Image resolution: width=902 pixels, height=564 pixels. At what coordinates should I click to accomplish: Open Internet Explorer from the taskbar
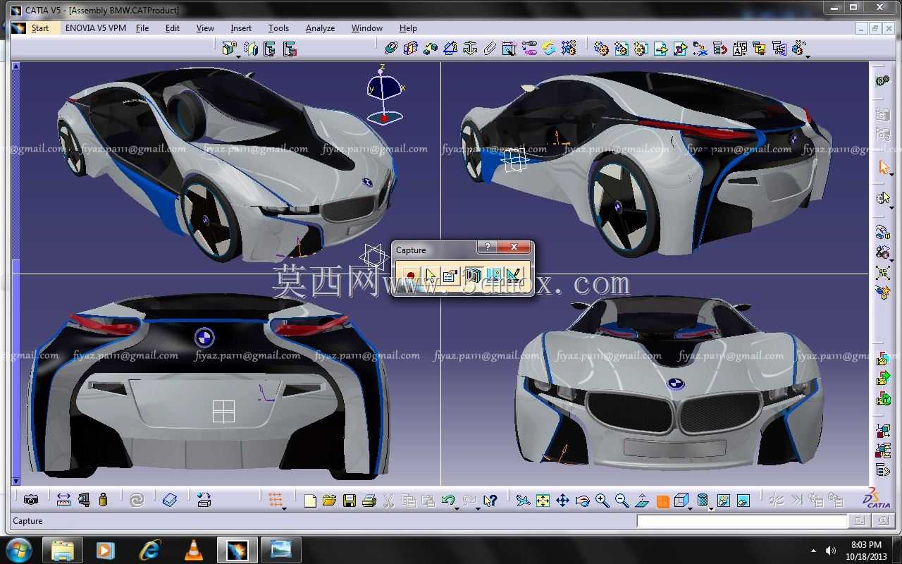pos(149,550)
